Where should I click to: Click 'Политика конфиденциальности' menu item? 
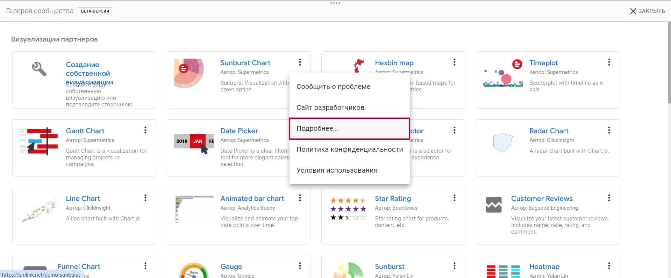[350, 149]
